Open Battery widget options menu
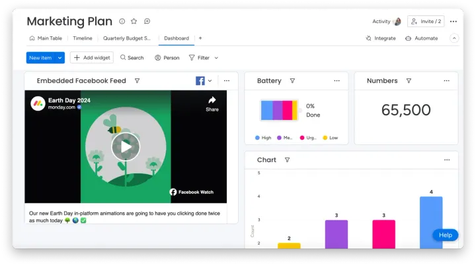The width and height of the screenshot is (476, 265). click(x=337, y=81)
